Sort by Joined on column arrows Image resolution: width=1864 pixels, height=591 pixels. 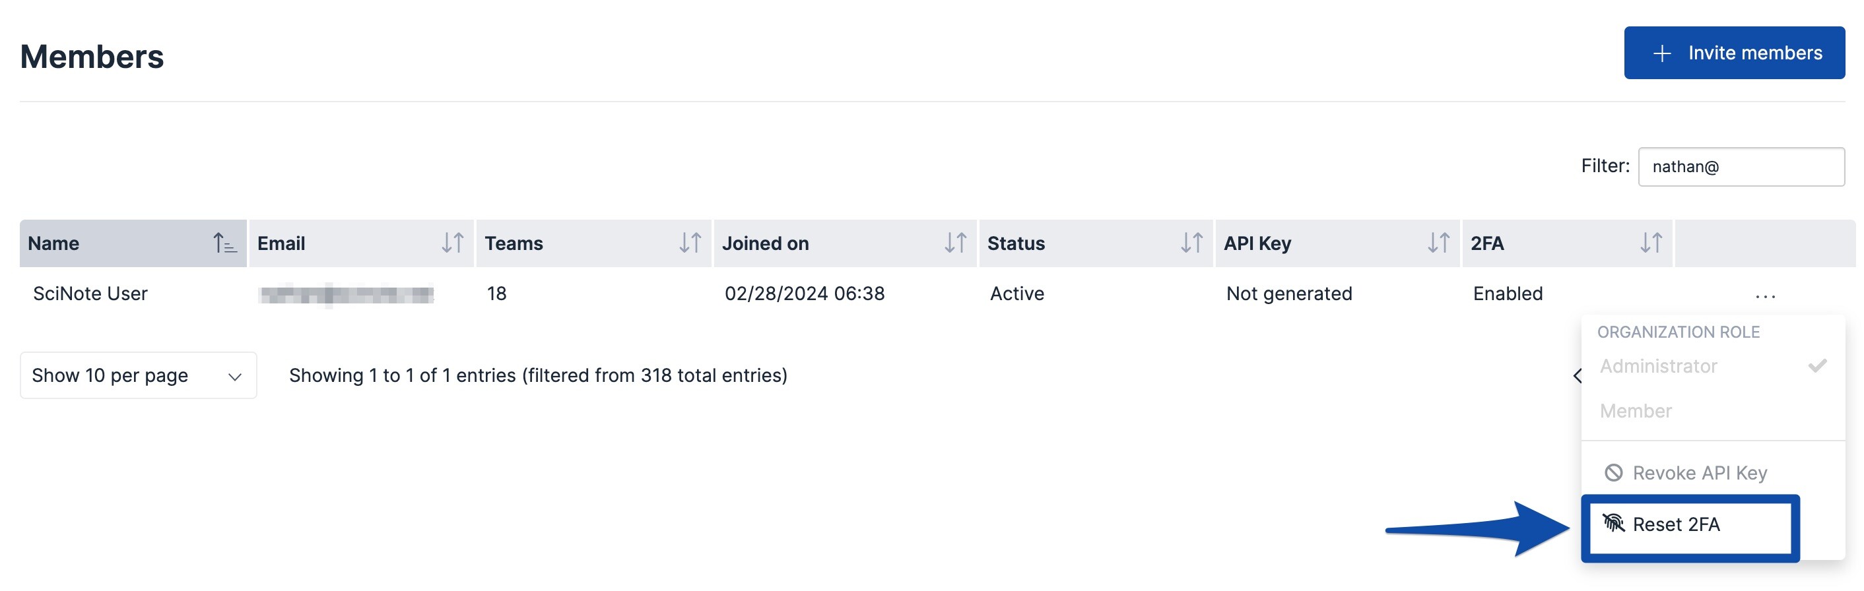(x=954, y=243)
